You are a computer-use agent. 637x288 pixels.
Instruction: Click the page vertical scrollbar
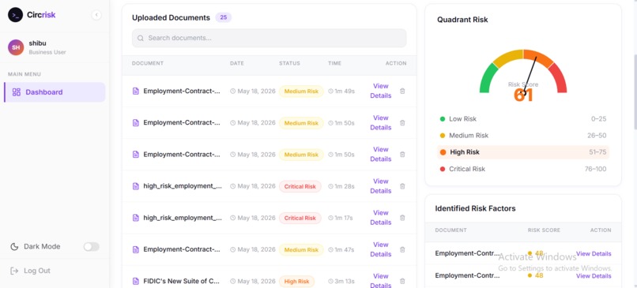click(635, 92)
